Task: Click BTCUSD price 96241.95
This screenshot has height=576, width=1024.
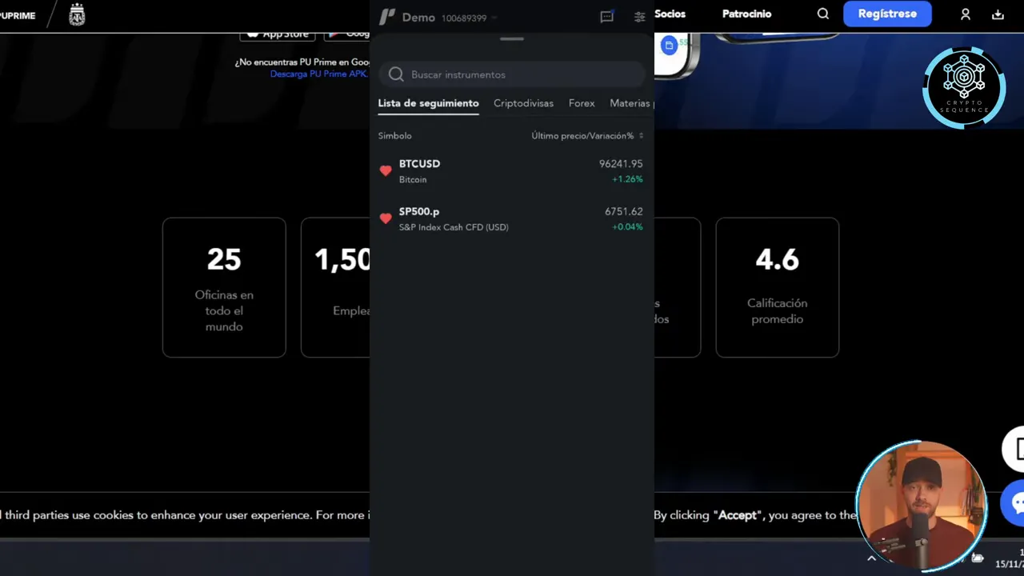Action: [621, 164]
